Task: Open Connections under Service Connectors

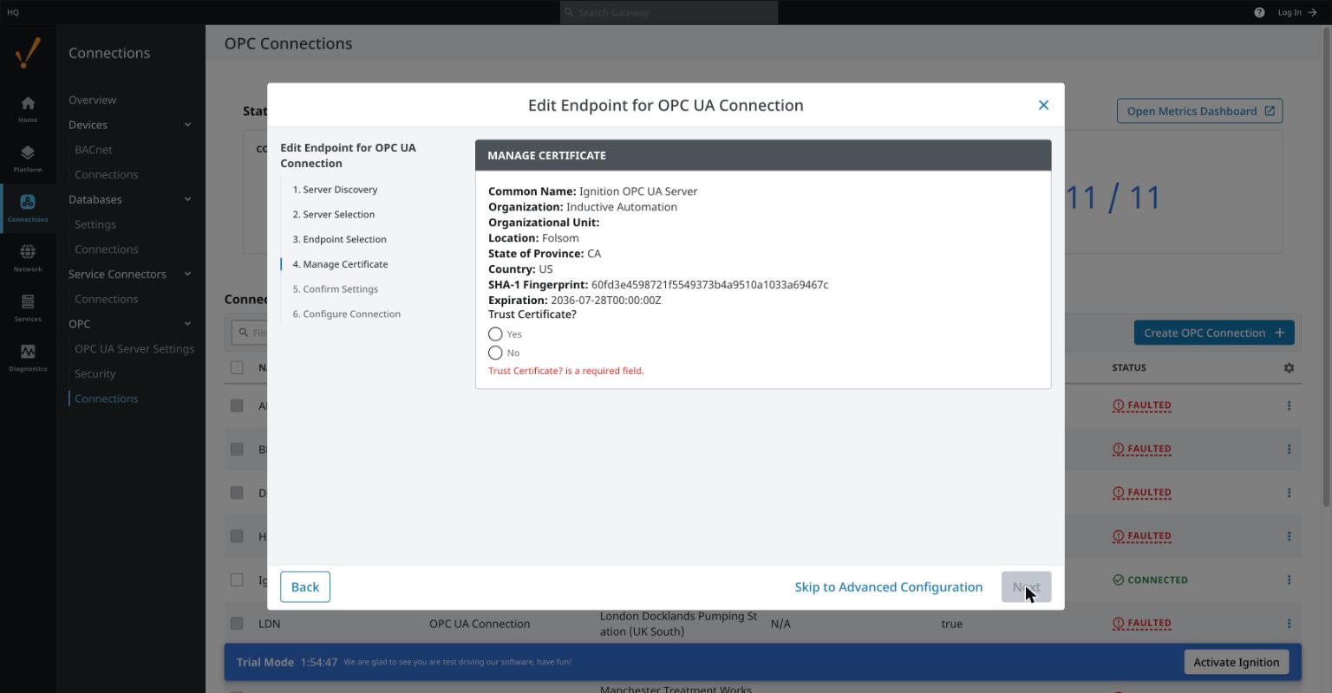Action: pos(106,299)
